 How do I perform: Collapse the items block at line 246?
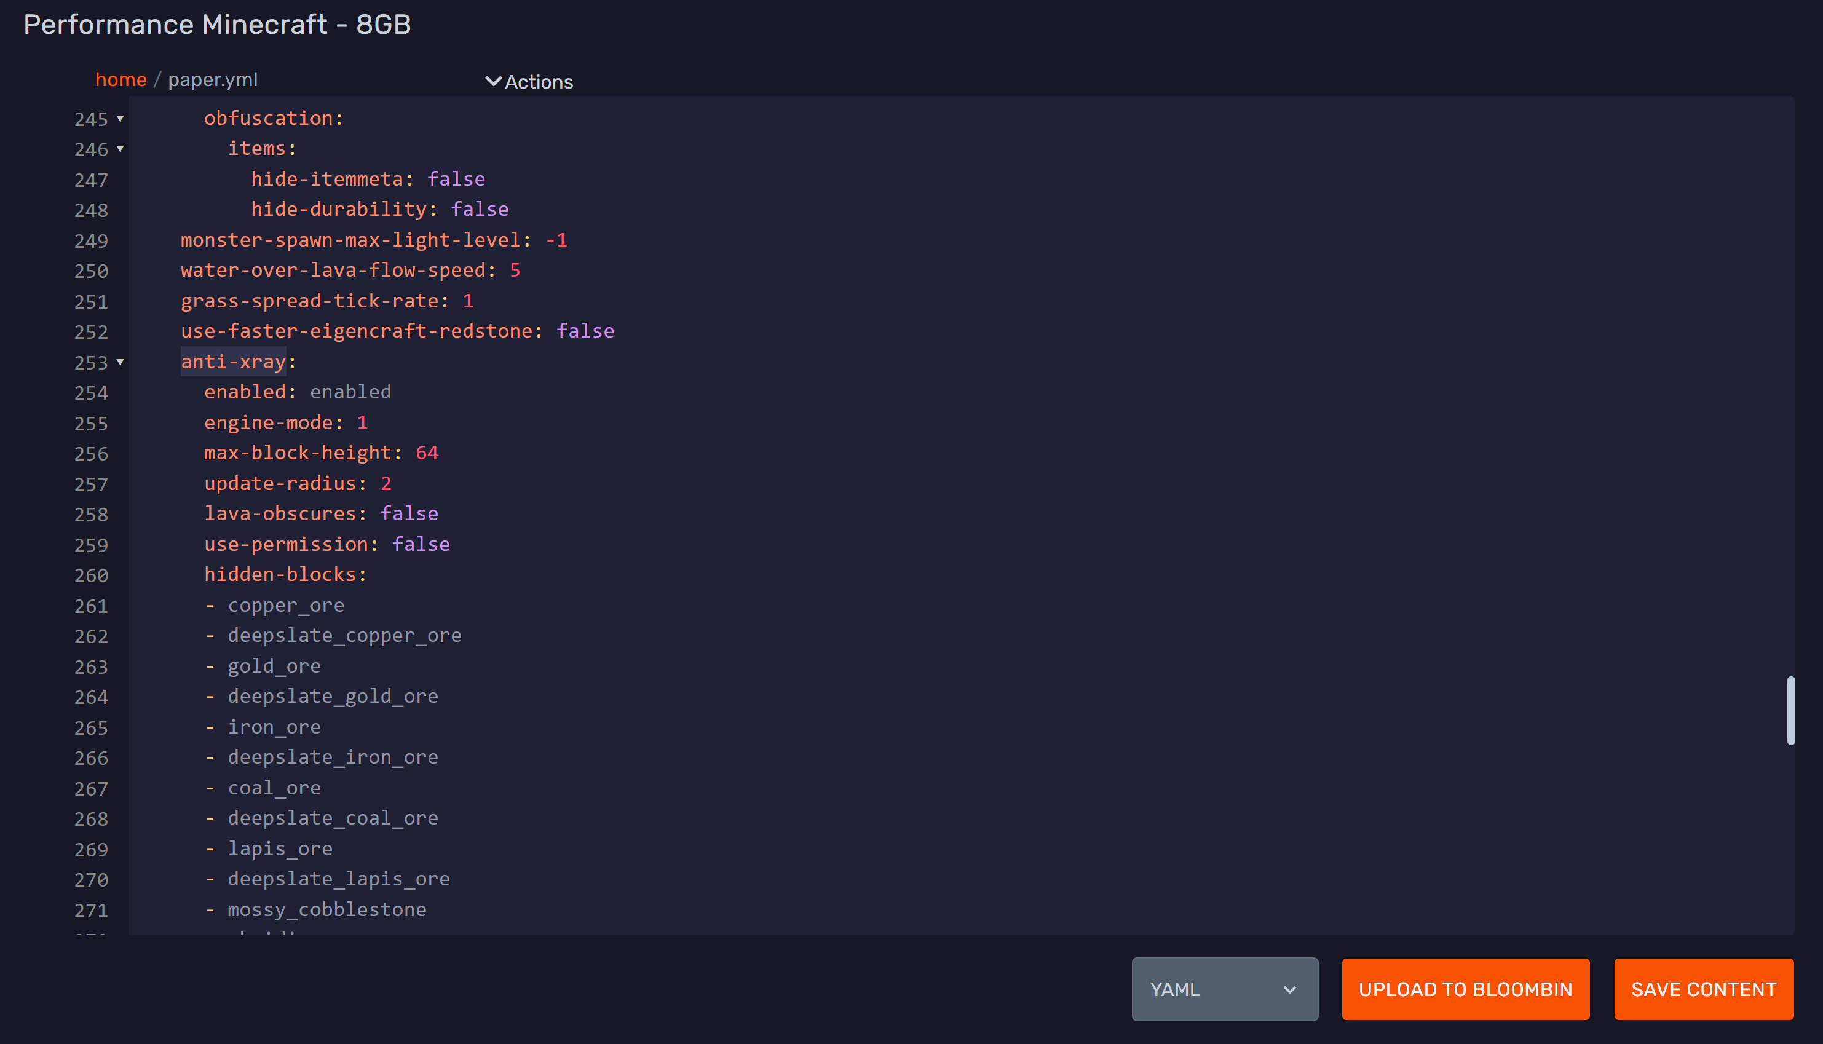coord(120,148)
